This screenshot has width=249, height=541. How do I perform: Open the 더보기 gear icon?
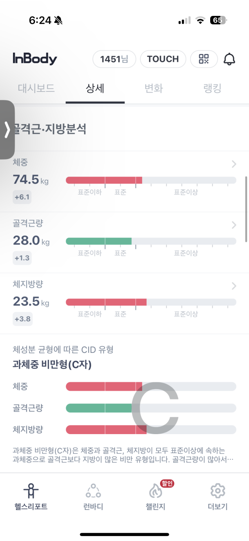[x=218, y=491]
